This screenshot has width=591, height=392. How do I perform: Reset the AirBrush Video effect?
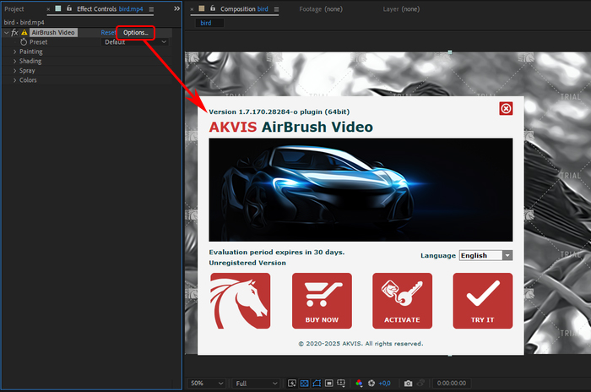[108, 32]
